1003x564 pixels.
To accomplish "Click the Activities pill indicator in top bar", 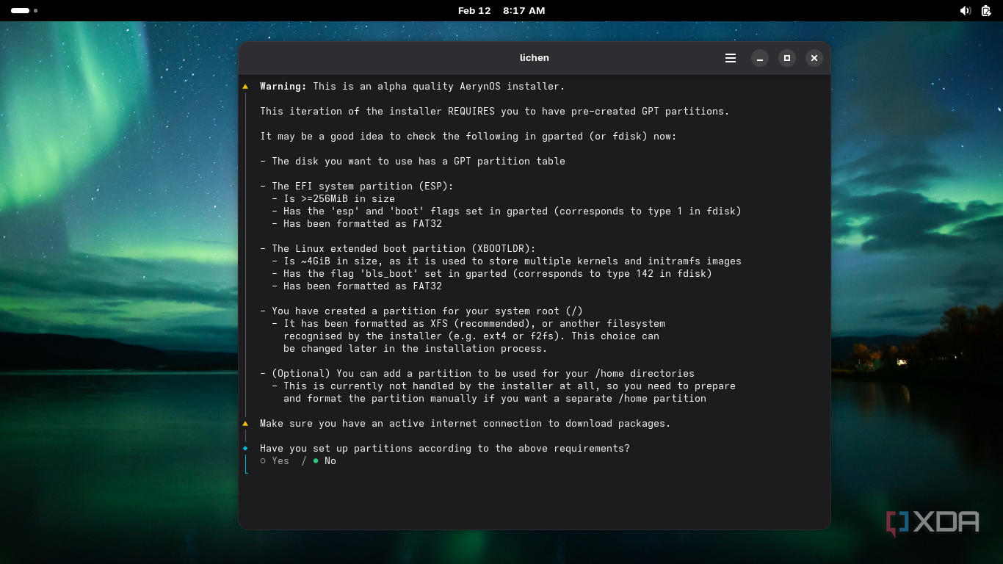I will pyautogui.click(x=21, y=11).
